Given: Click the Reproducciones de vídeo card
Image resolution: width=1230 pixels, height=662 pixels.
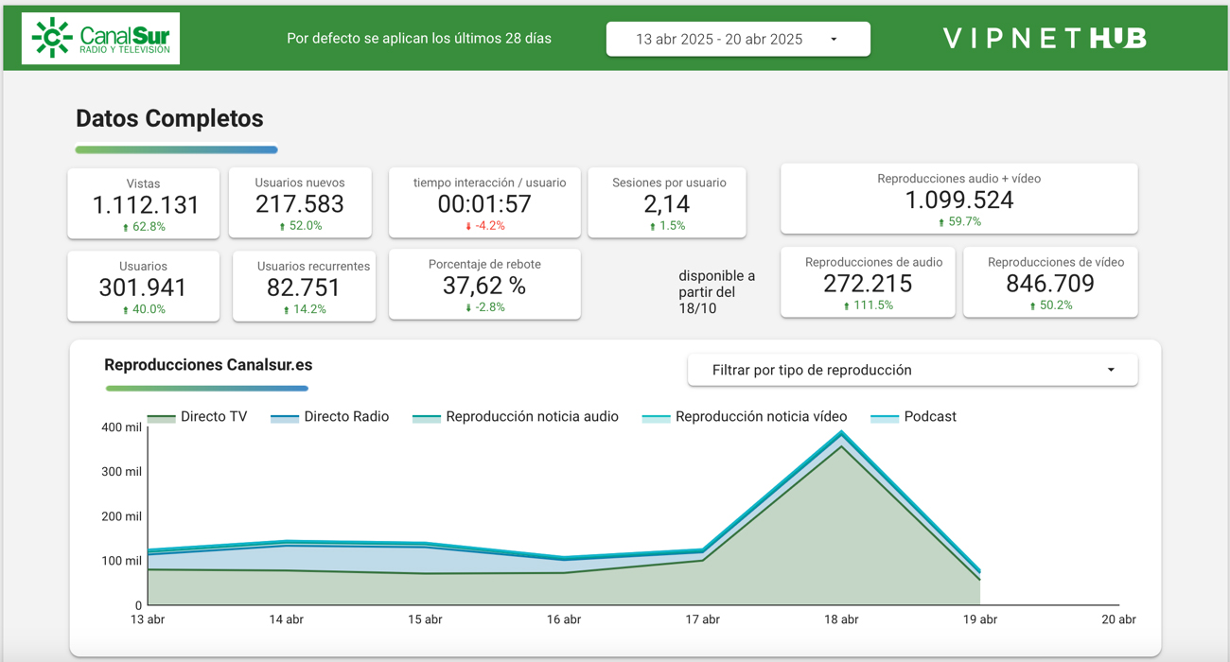Looking at the screenshot, I should click(x=1050, y=283).
